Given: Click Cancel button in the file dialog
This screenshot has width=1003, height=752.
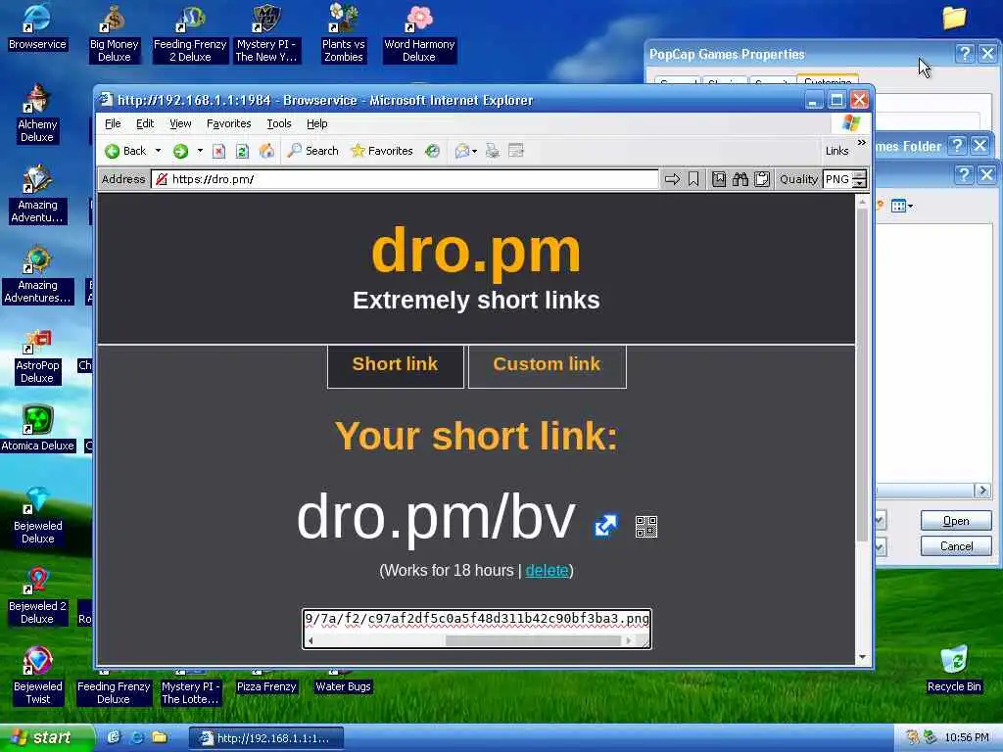Looking at the screenshot, I should tap(956, 546).
